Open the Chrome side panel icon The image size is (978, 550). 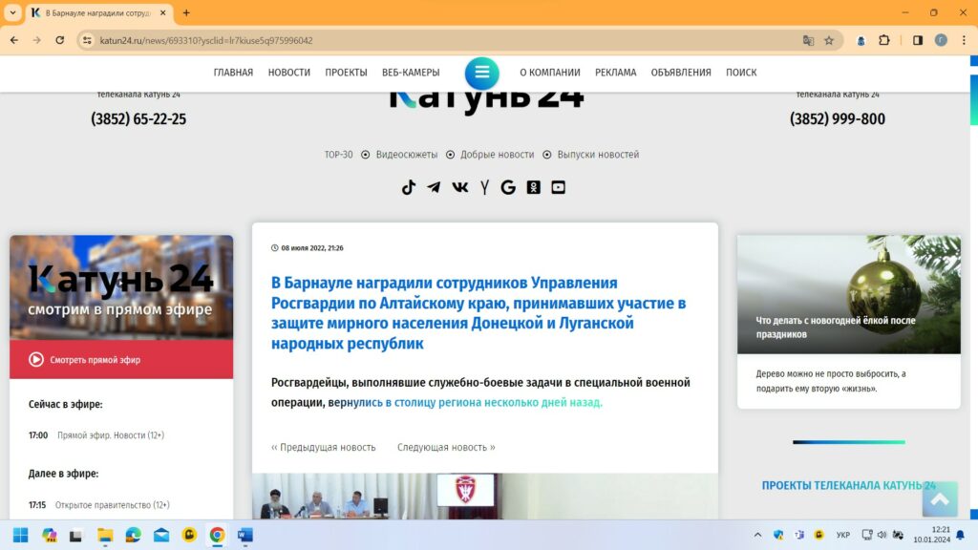click(x=918, y=40)
